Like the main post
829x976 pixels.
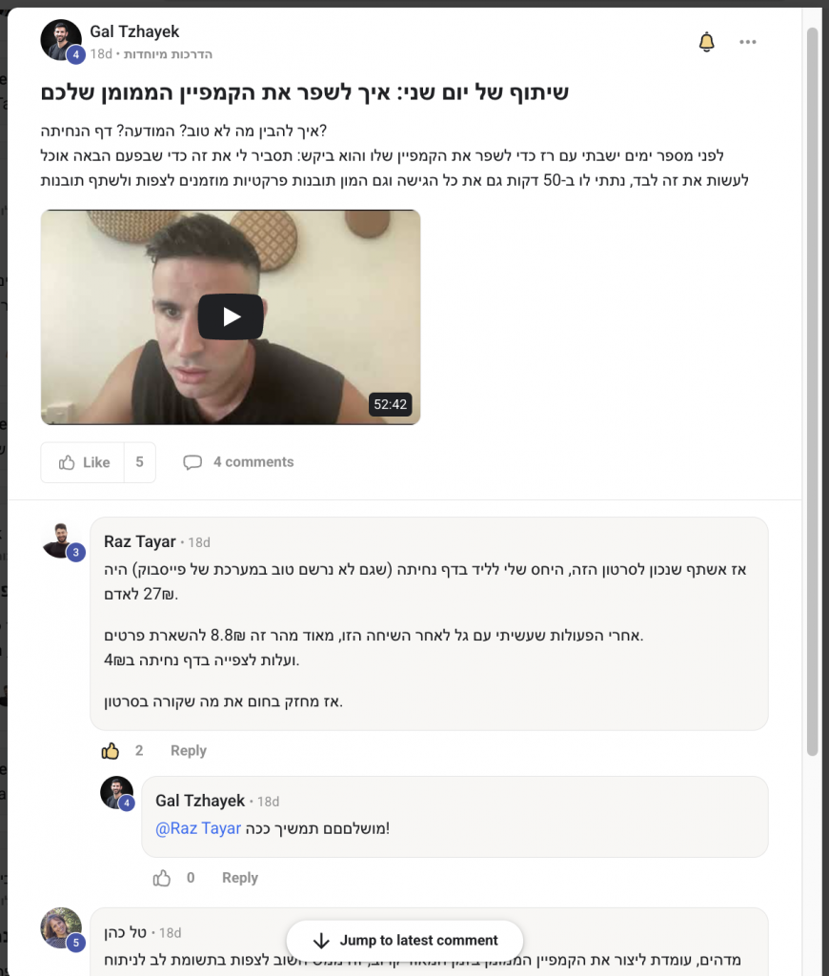pos(84,462)
